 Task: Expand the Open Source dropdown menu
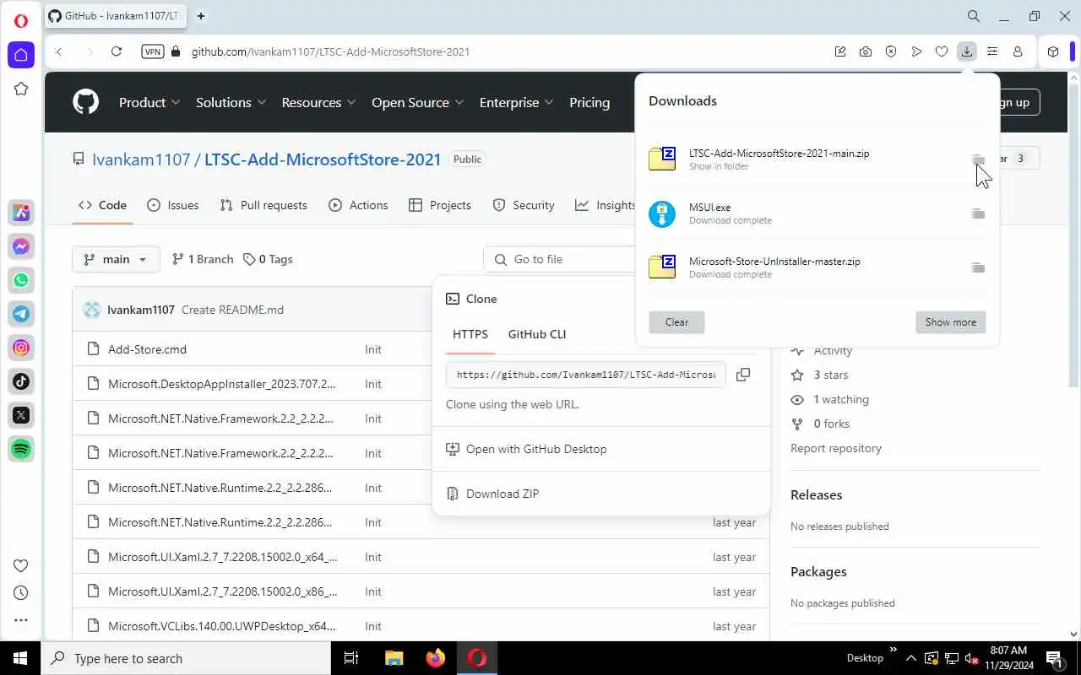pos(417,102)
